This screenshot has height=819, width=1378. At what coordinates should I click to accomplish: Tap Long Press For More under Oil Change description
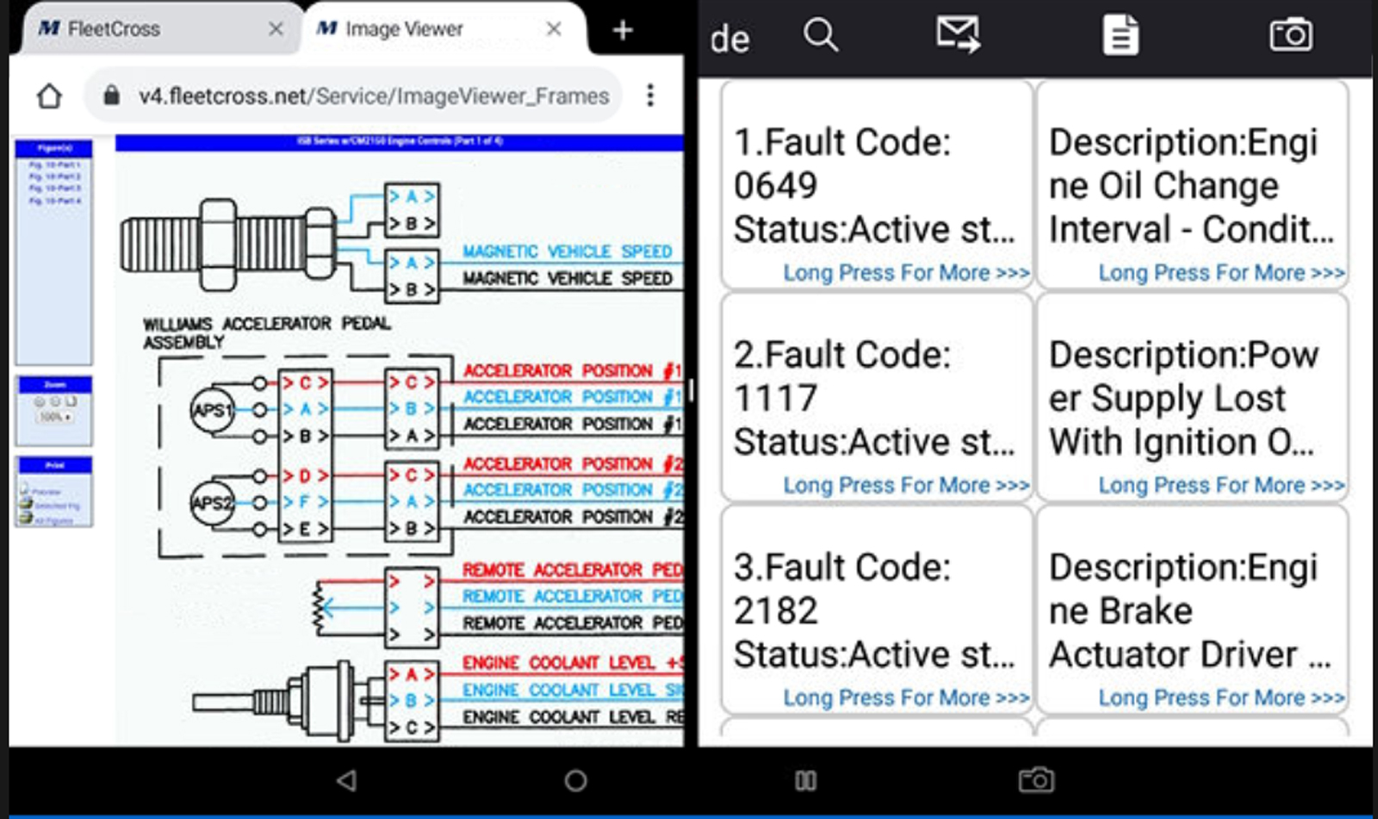coord(1221,273)
